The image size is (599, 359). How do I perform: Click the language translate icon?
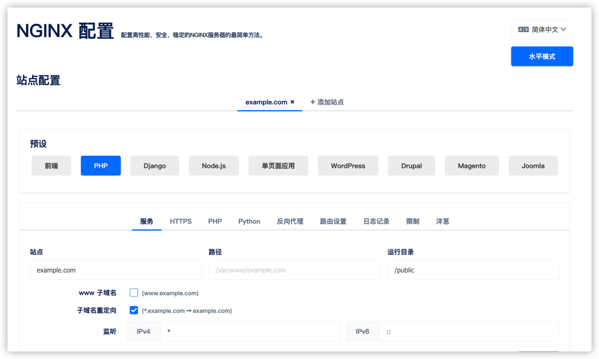click(x=523, y=29)
